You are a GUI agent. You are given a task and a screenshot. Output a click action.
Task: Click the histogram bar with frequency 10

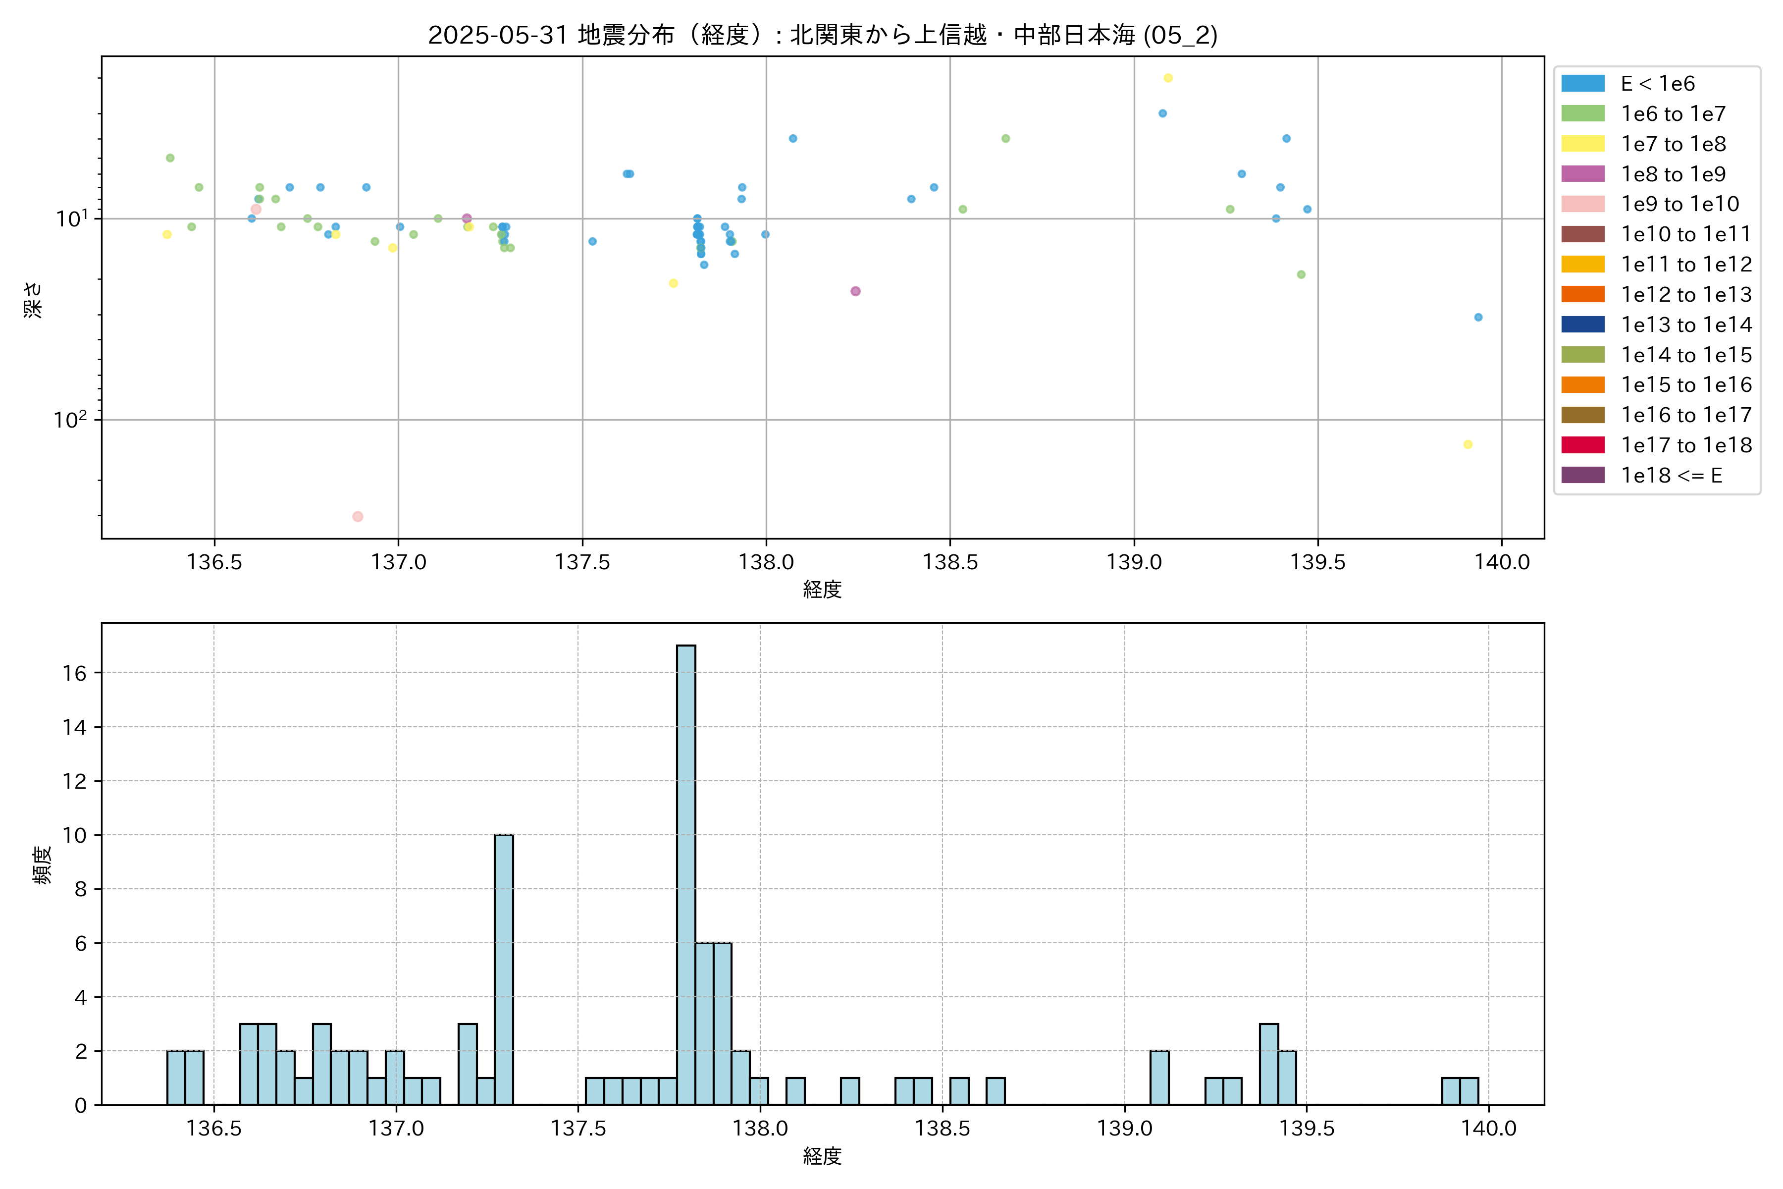tap(503, 969)
